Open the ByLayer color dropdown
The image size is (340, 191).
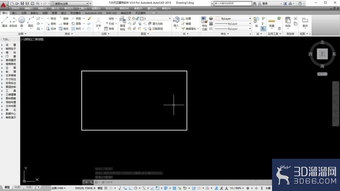[235, 19]
